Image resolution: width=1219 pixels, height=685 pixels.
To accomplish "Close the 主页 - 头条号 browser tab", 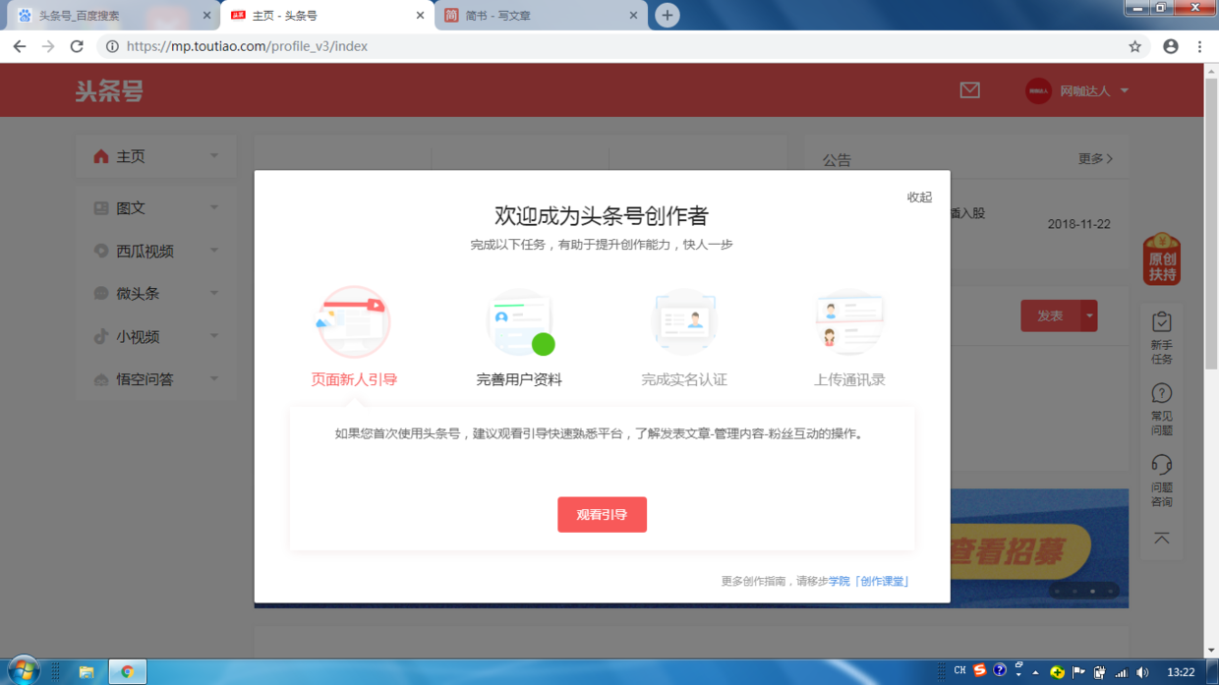I will click(x=420, y=16).
